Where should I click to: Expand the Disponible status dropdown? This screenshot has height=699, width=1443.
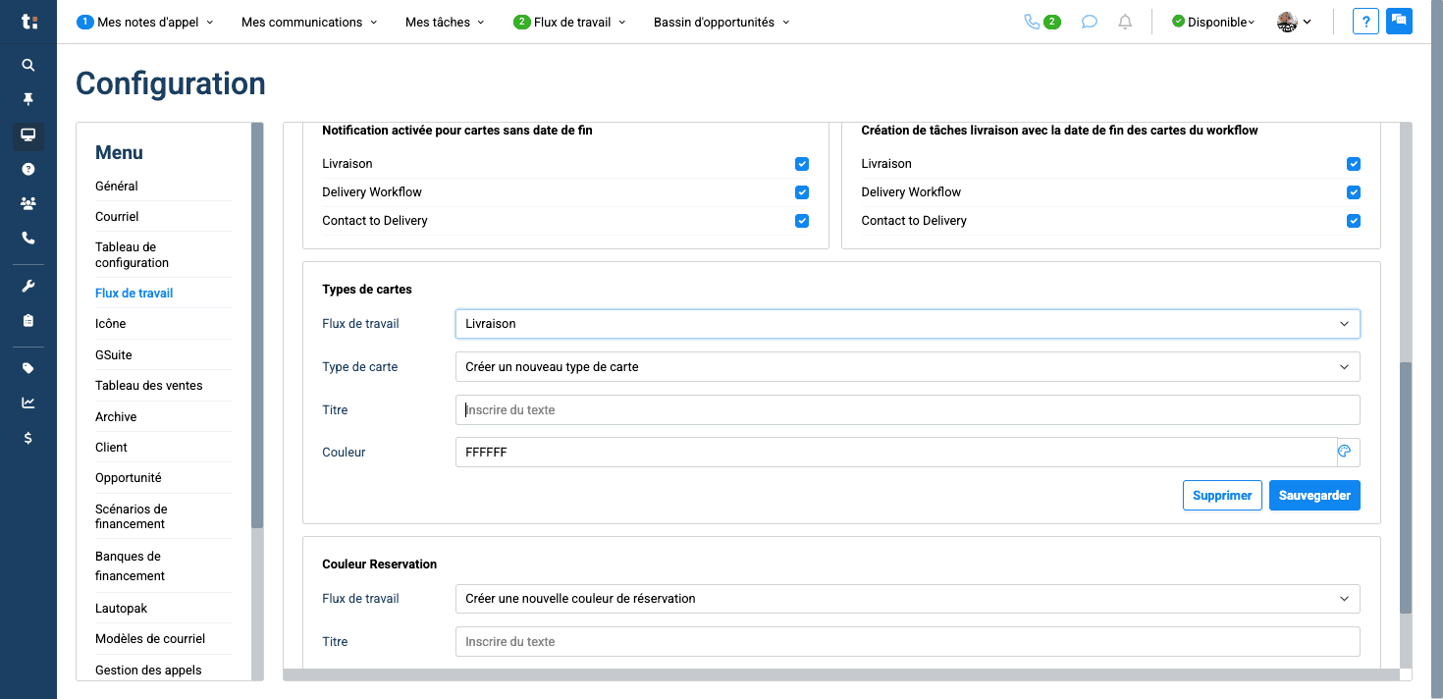coord(1213,22)
